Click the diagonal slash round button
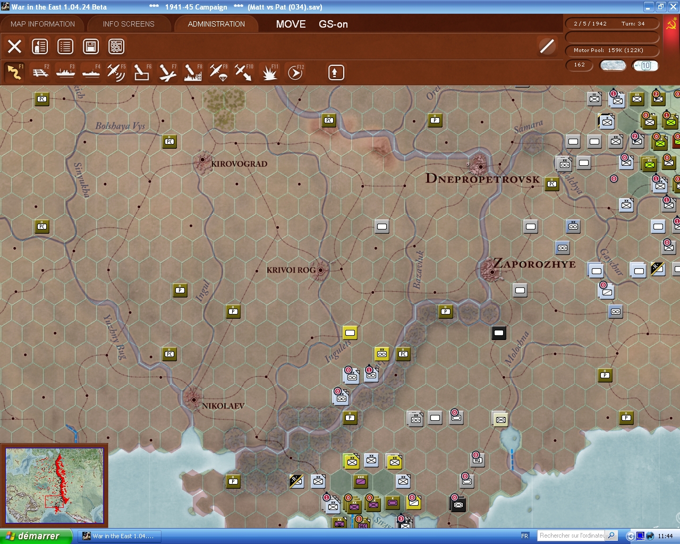The width and height of the screenshot is (680, 544). click(x=547, y=46)
